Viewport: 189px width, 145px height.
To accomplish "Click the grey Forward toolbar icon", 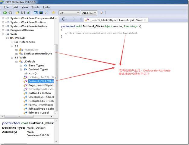I will (x=10, y=13).
